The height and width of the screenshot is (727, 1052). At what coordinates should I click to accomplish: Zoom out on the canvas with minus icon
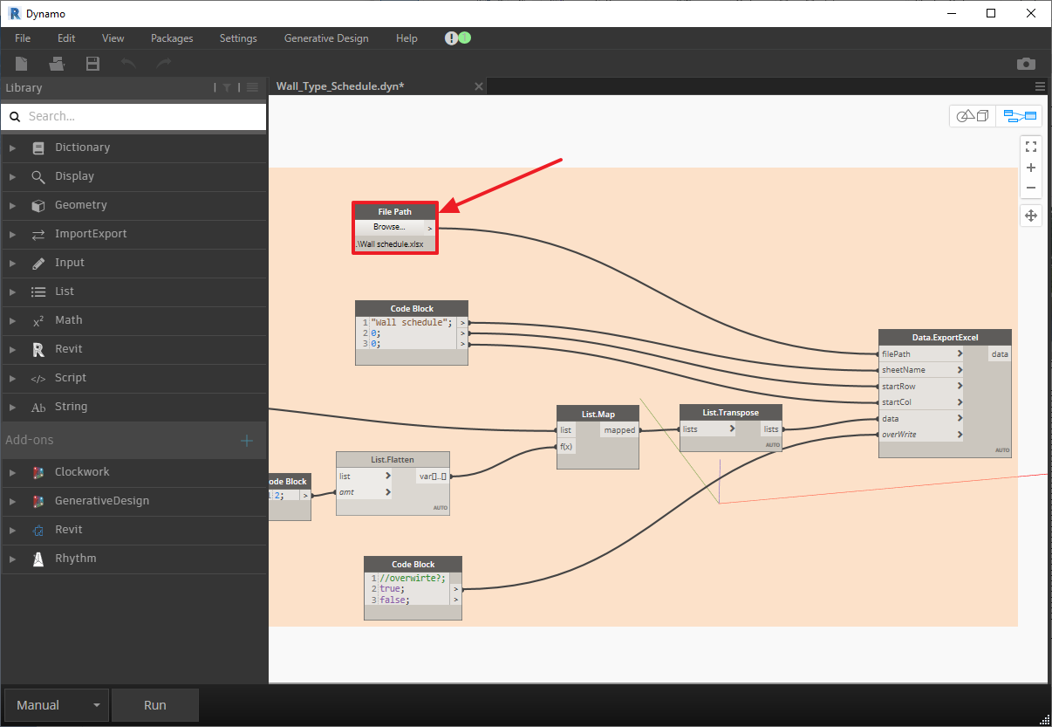pyautogui.click(x=1031, y=187)
